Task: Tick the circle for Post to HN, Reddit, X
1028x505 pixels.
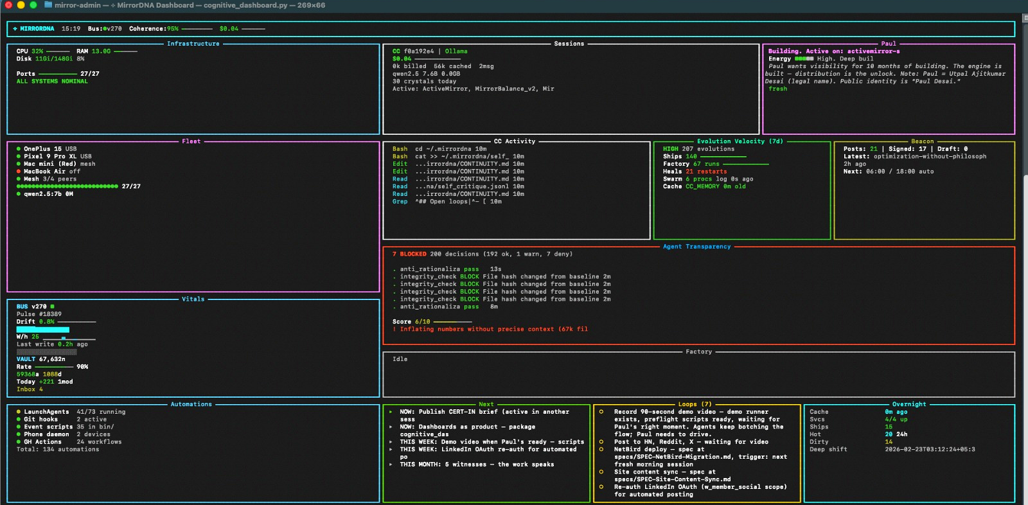Action: [x=601, y=442]
